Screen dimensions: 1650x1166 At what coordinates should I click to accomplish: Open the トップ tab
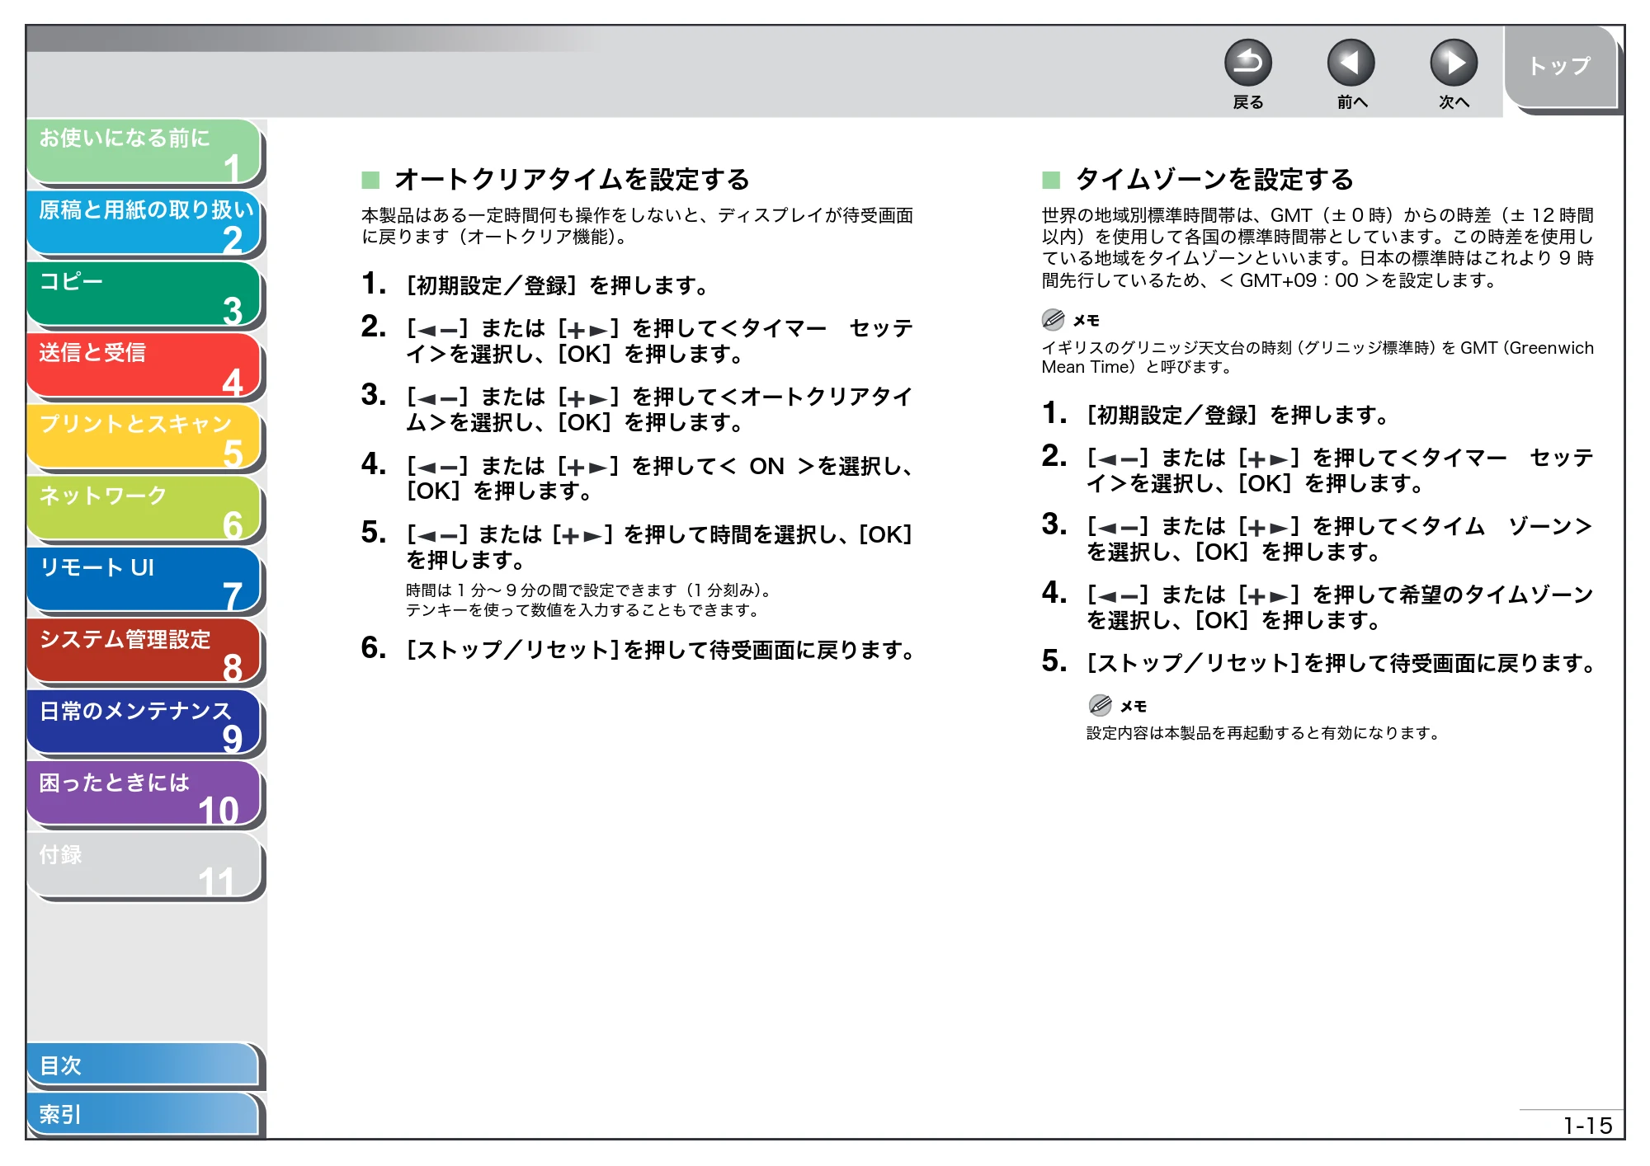(x=1560, y=67)
